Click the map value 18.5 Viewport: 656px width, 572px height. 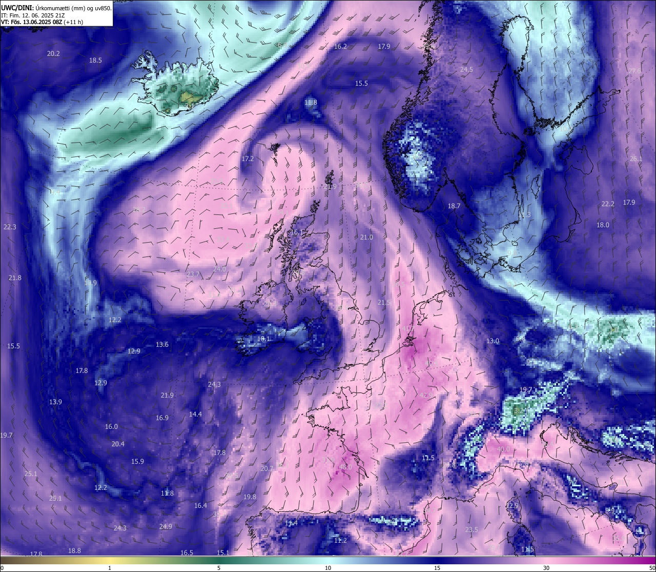pos(95,61)
